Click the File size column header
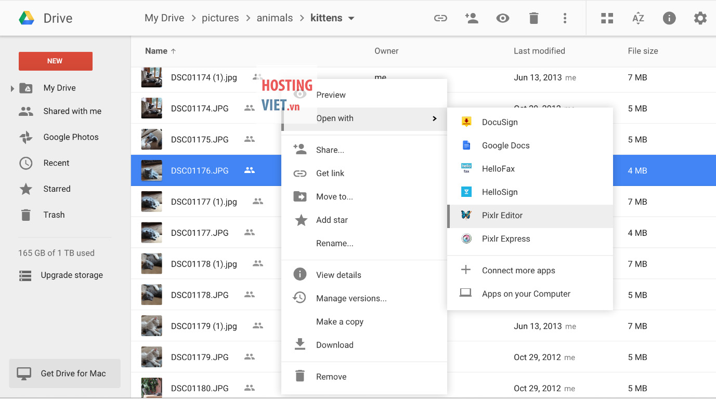This screenshot has height=399, width=716. 643,51
